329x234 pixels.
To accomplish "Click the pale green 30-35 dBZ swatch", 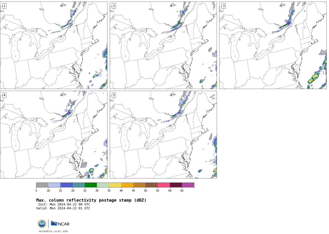I will pos(103,185).
